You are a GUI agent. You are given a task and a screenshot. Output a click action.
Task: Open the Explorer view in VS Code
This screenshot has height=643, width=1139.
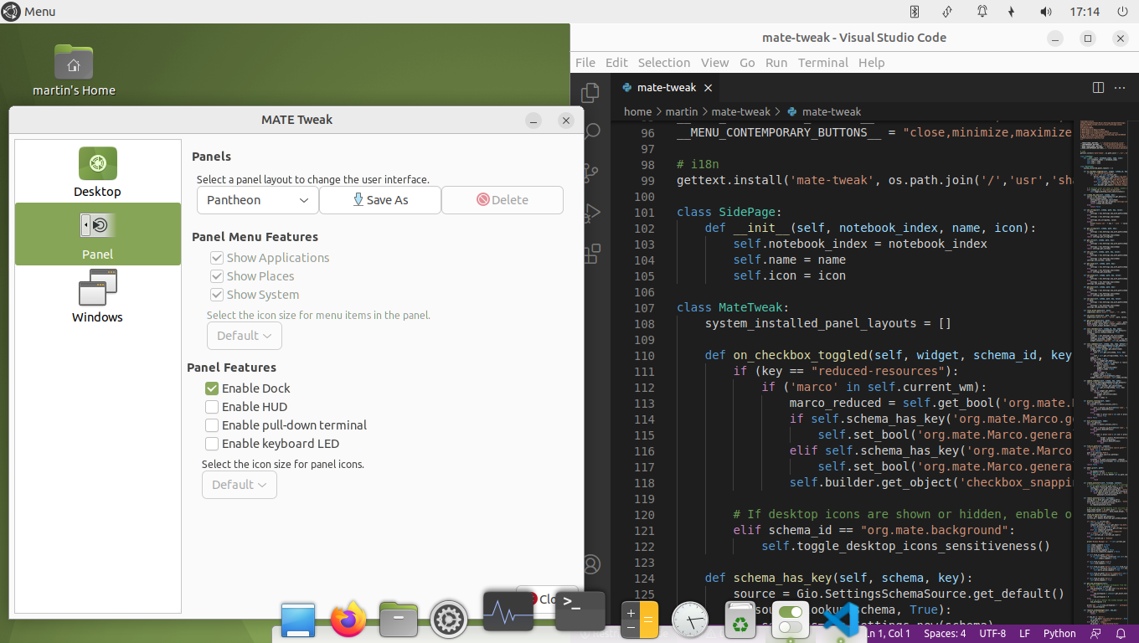pos(590,92)
